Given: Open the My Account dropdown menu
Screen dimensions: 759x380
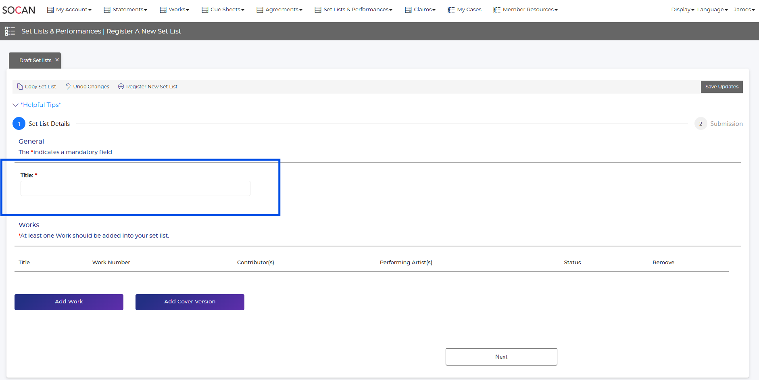Looking at the screenshot, I should [x=69, y=10].
